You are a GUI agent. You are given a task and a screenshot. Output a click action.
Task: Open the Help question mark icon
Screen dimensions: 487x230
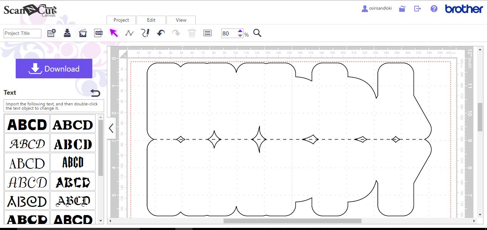[x=434, y=8]
